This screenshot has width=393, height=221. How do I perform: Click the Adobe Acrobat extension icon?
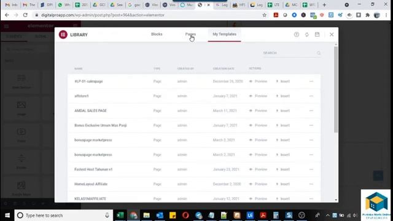point(276,15)
